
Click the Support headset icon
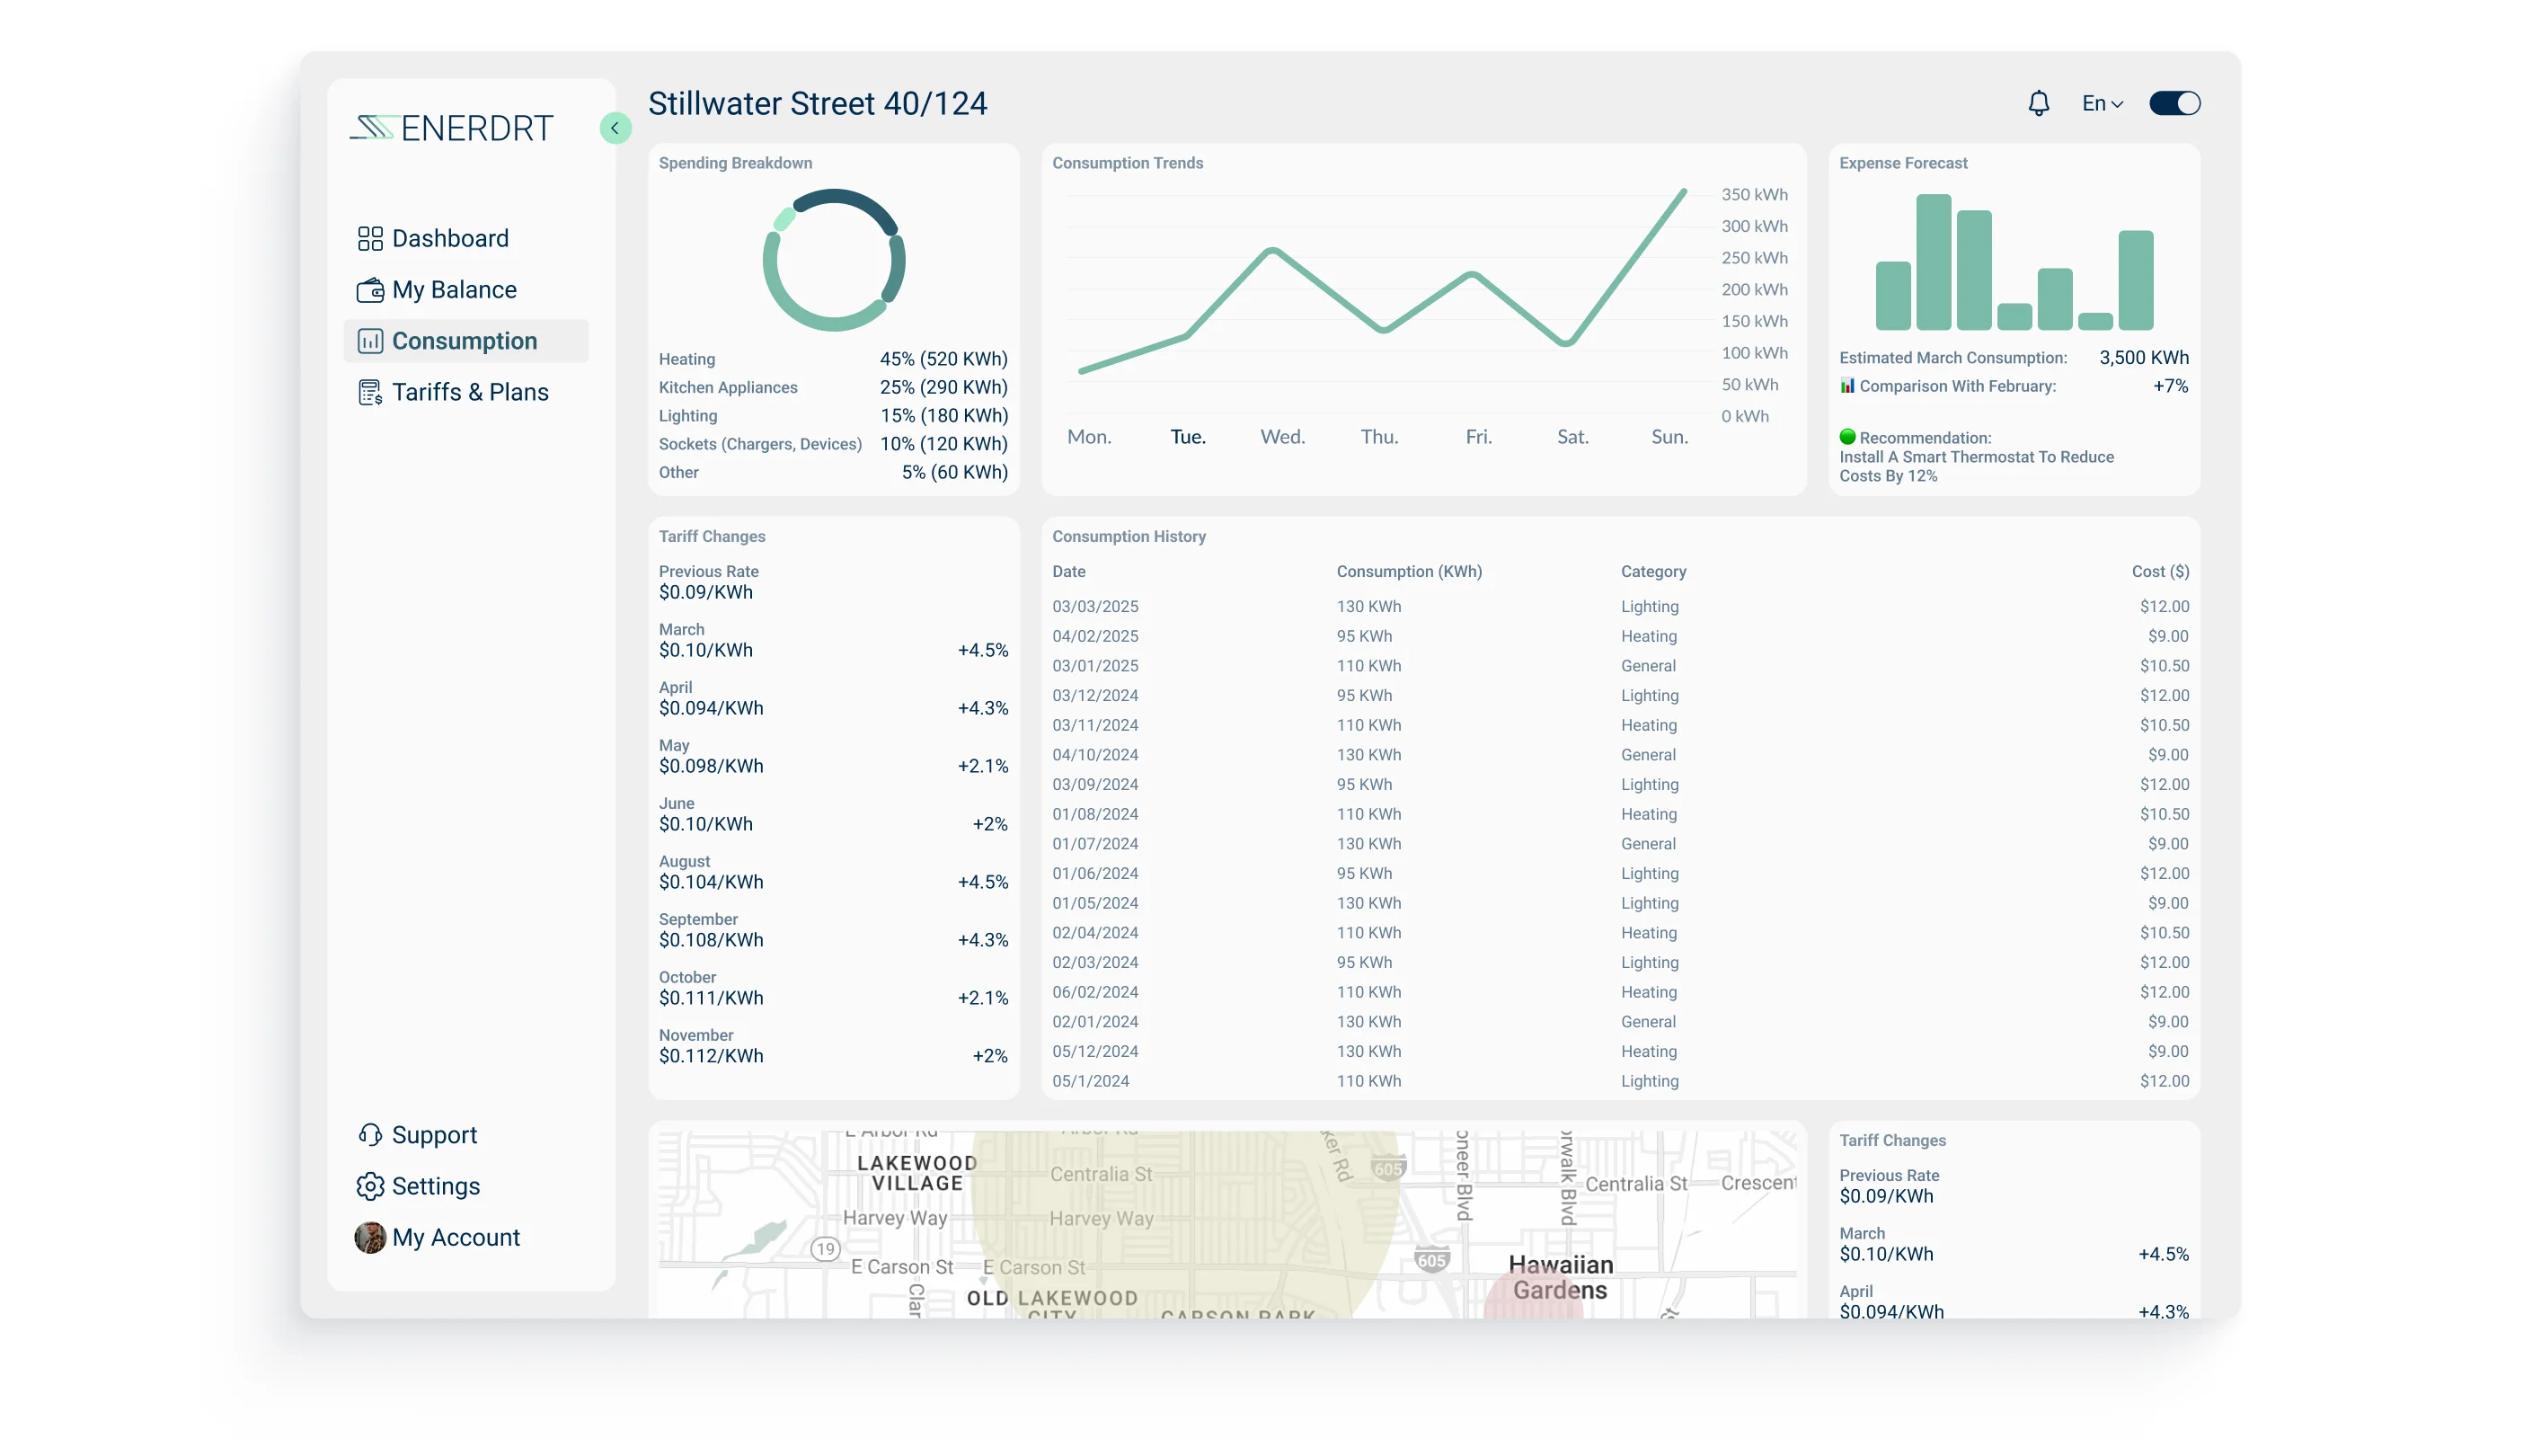[x=370, y=1134]
